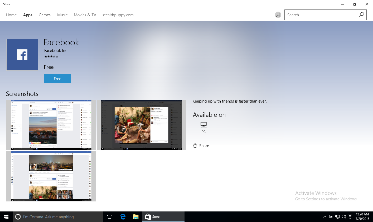This screenshot has width=373, height=222.
Task: Open File Explorer from the taskbar
Action: coord(136,217)
